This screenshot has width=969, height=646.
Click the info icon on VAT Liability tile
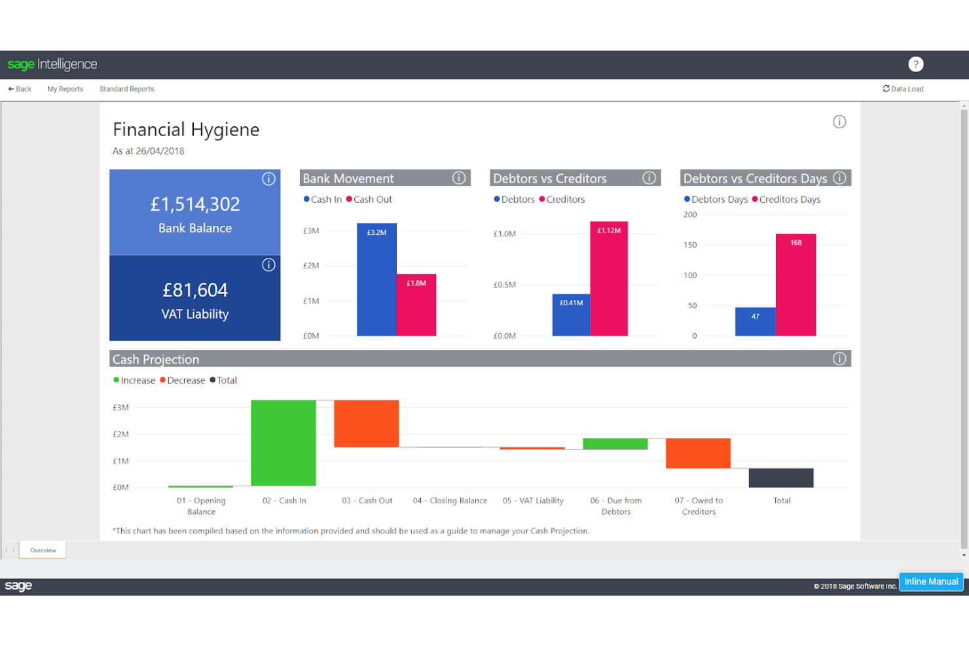pyautogui.click(x=268, y=264)
